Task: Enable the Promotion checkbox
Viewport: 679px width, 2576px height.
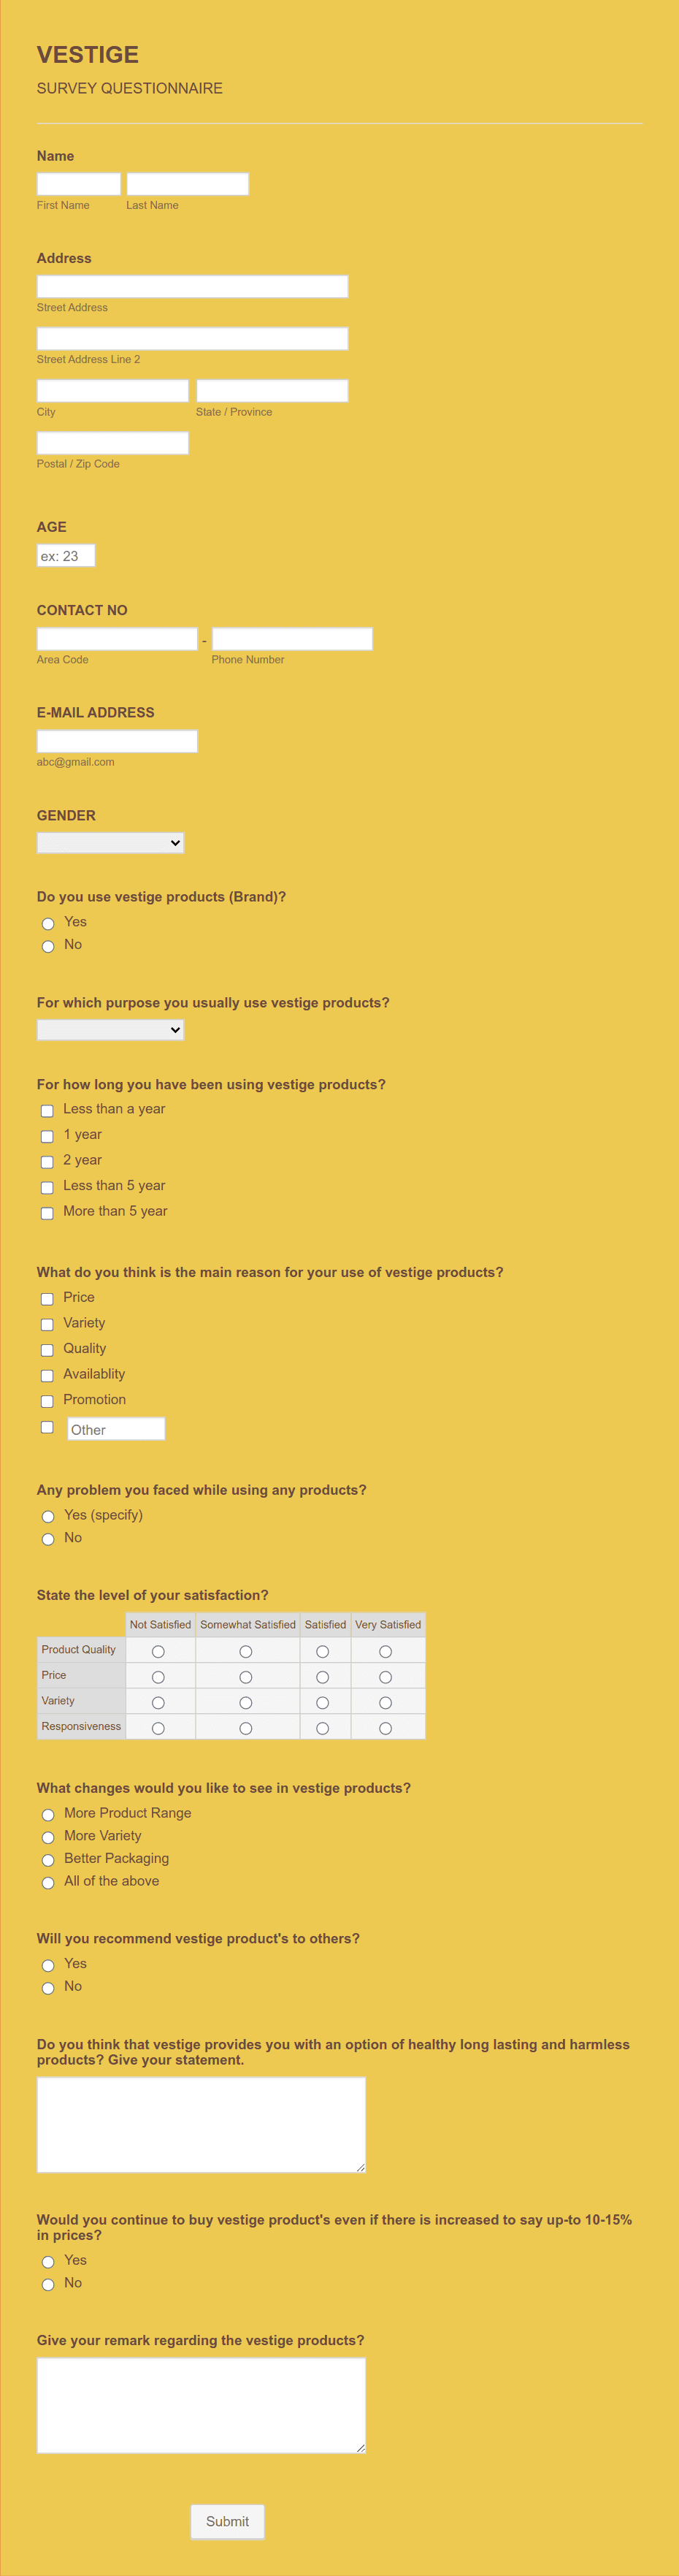Action: tap(47, 1401)
